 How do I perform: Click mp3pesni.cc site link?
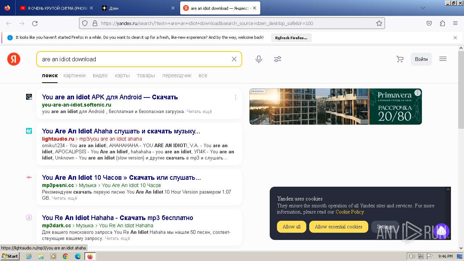58,185
